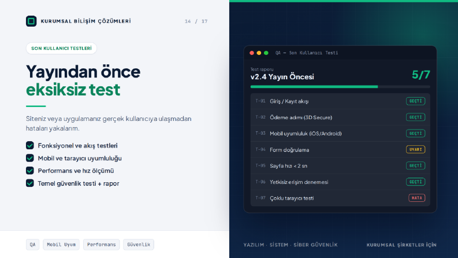Click the green eksiksiz test headline
The image size is (458, 258).
(73, 90)
